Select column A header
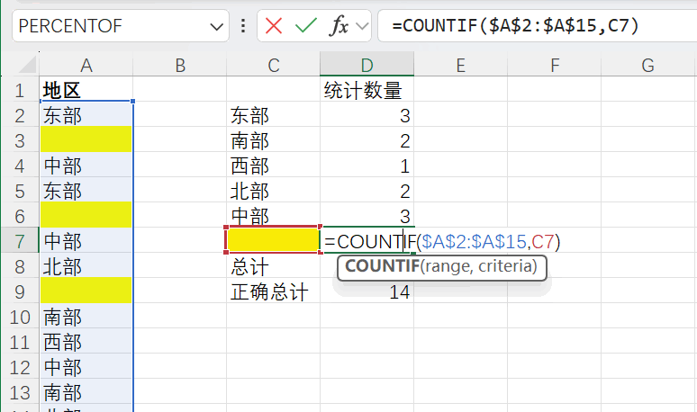The image size is (697, 412). coord(86,66)
